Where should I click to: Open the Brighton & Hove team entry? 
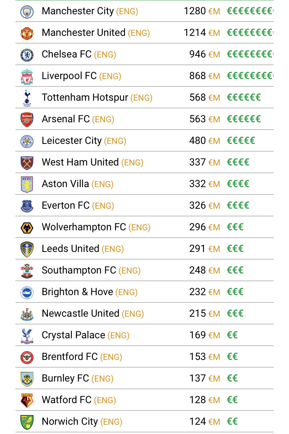click(x=77, y=292)
